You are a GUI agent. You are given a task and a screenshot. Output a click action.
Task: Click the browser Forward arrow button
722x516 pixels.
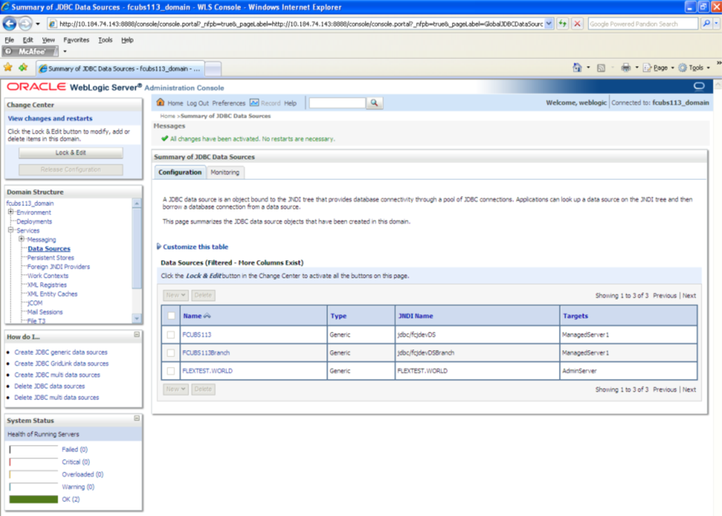pyautogui.click(x=25, y=23)
